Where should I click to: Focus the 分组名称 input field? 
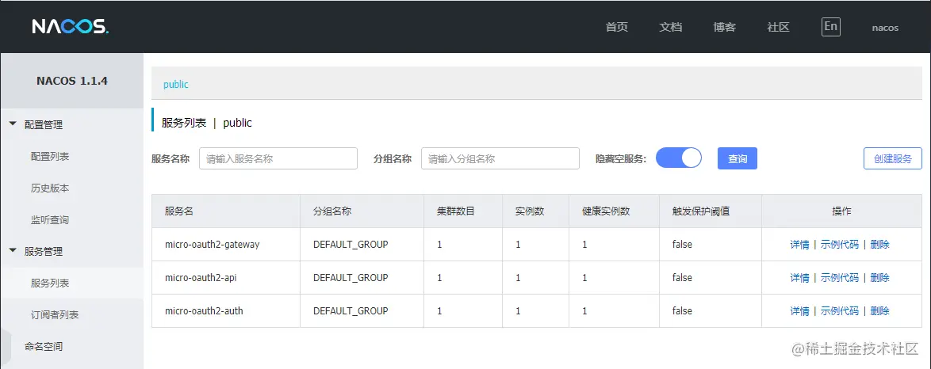tap(500, 158)
